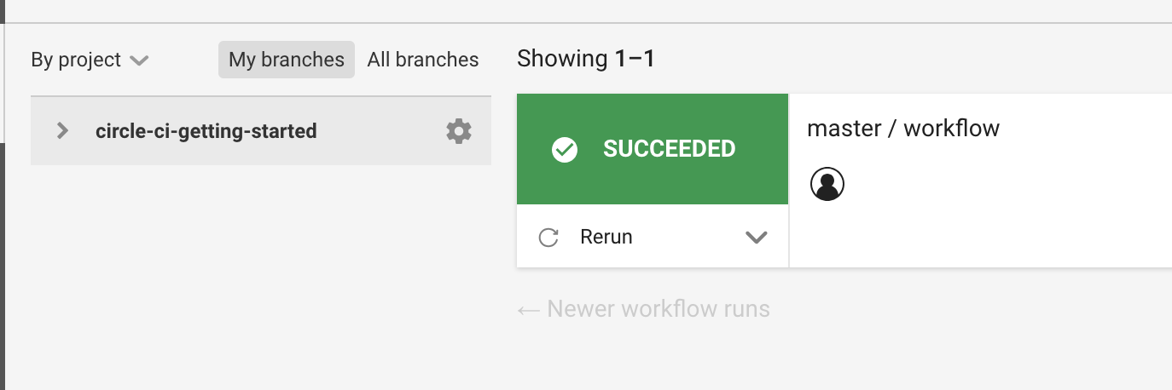
Task: Click the left arrow beside Newer workflow runs
Action: 528,309
